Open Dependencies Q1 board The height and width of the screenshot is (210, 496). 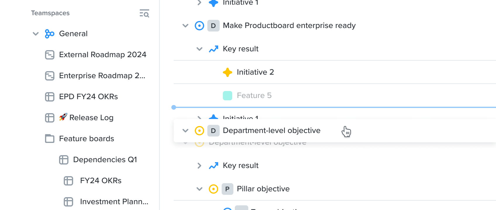[105, 160]
